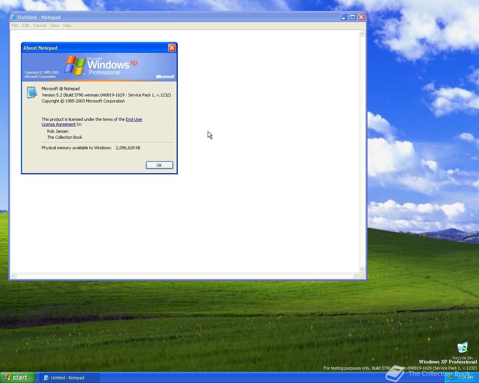The image size is (479, 383).
Task: Click the Windows XP flag logo in banner
Action: (x=75, y=65)
